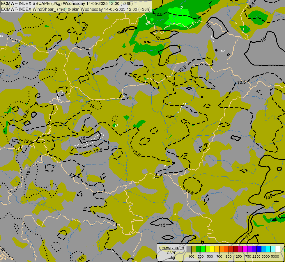Screen dimensions: 285x262
Task: Click the gray swatch in the CAPE legend
Action: (189, 249)
